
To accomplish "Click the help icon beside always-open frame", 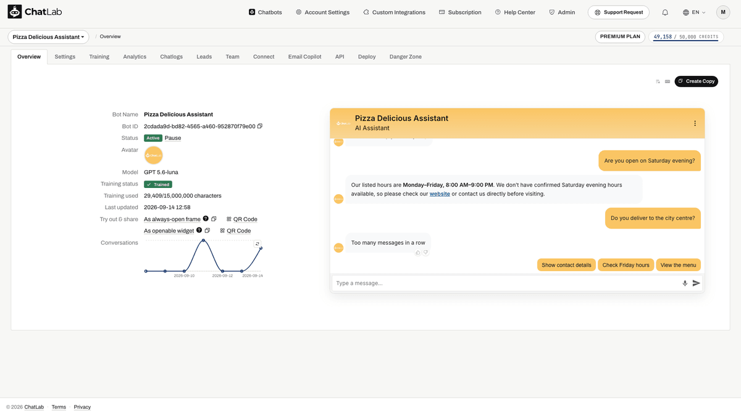I will tap(206, 219).
